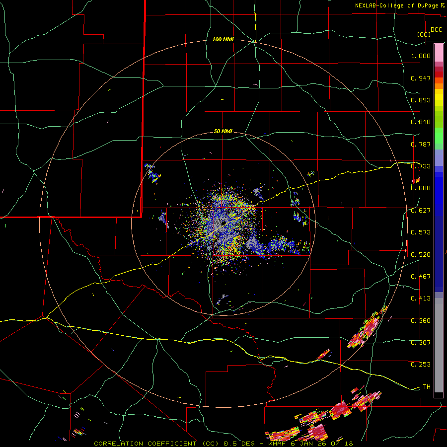Click the 50 NMI range ring label
Screen dimensions: 447x447
(223, 132)
